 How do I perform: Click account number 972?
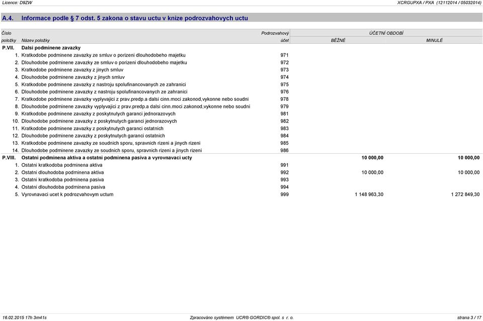pos(284,62)
